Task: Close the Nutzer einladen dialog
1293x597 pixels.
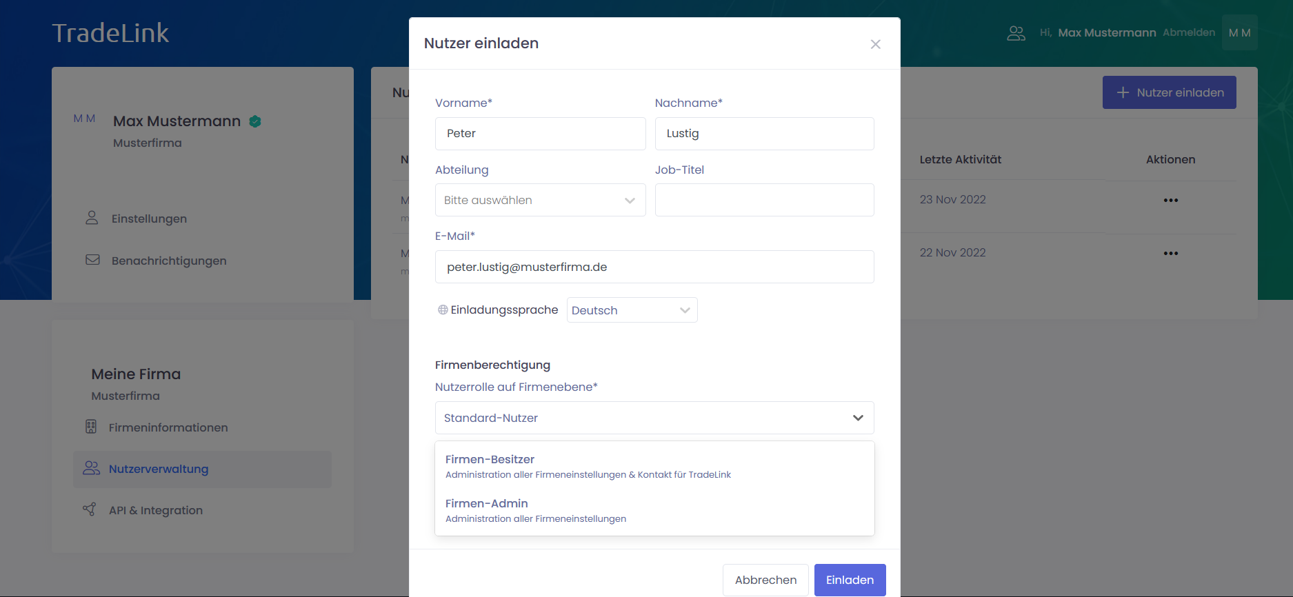Action: point(875,44)
